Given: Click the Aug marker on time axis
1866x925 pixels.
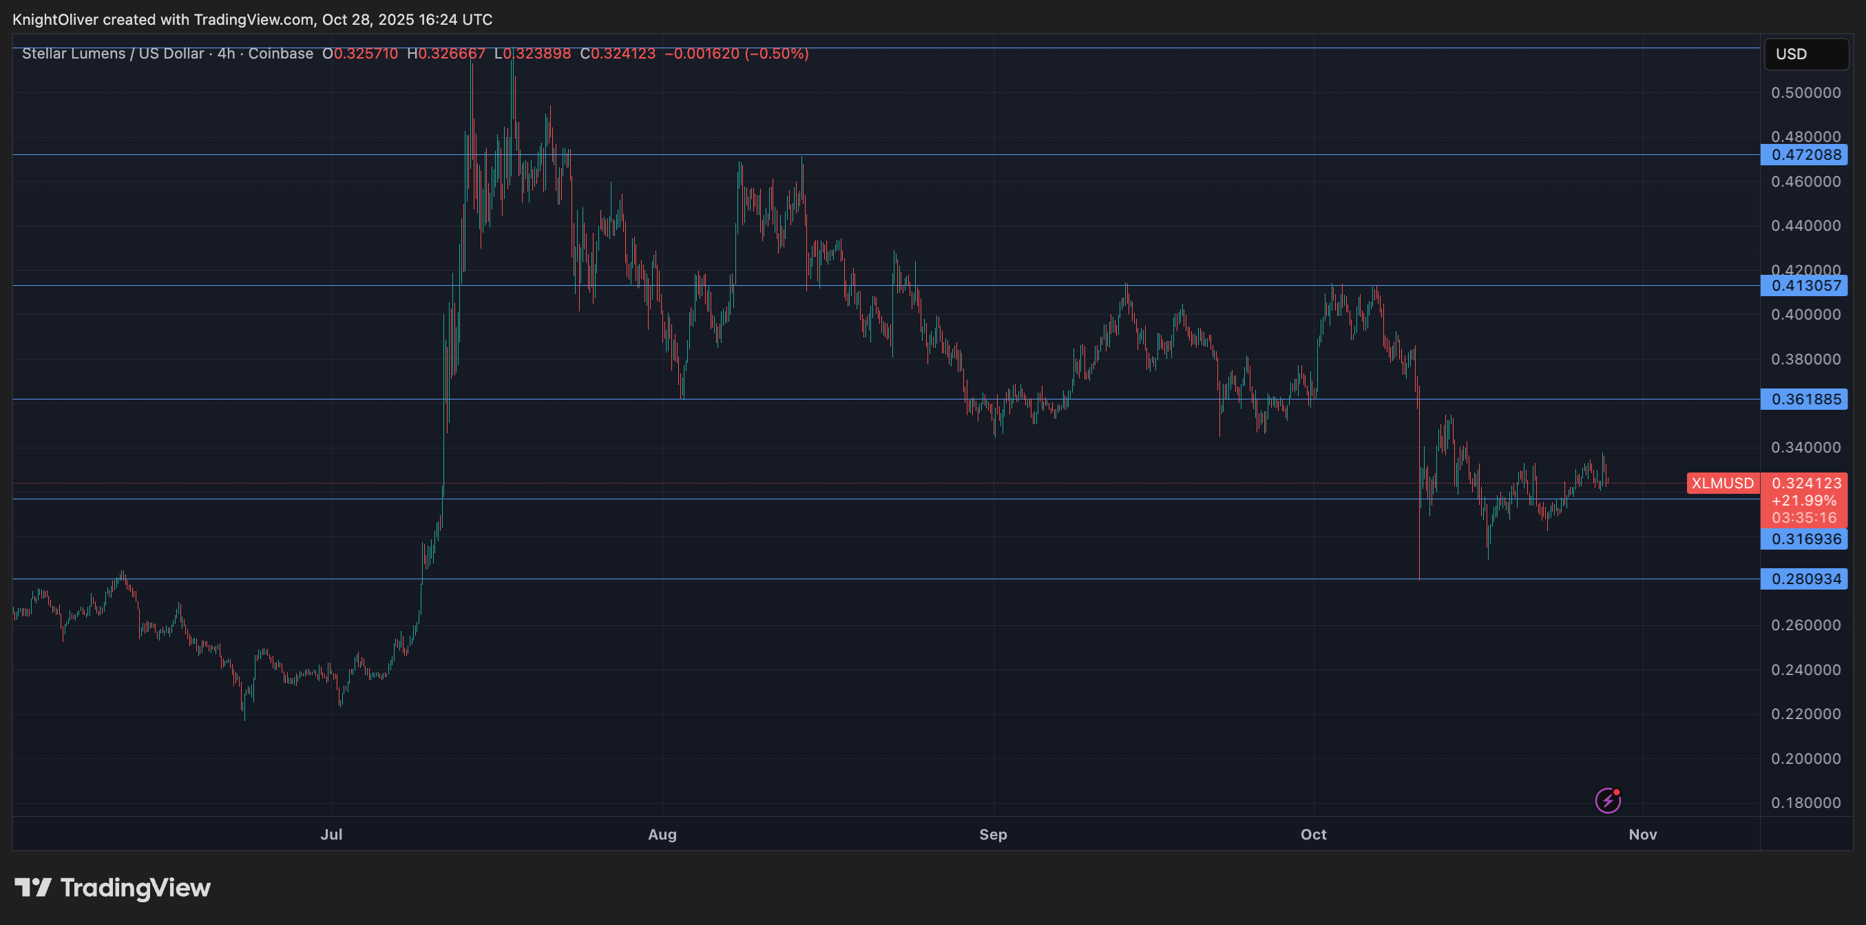Looking at the screenshot, I should tap(662, 835).
